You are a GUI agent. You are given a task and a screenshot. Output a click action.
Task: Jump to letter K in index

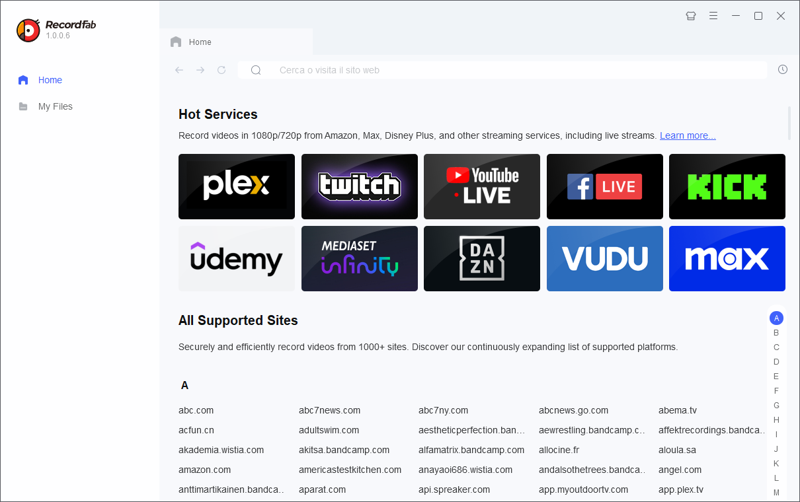[x=776, y=464]
